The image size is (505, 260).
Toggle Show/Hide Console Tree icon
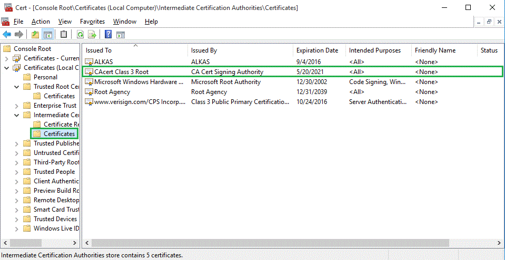tap(48, 35)
